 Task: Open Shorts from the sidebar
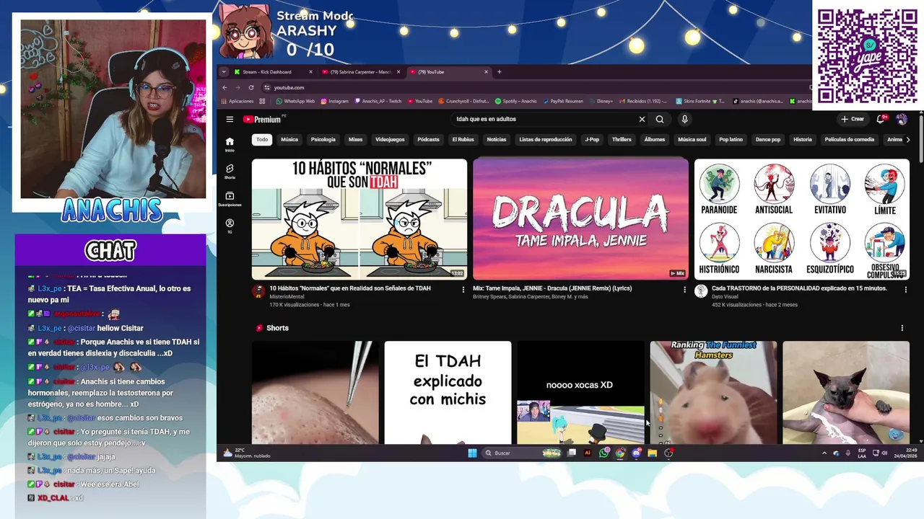[230, 172]
